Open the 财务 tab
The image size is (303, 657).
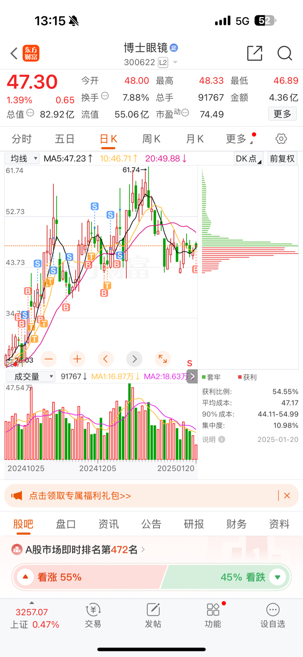point(236,524)
